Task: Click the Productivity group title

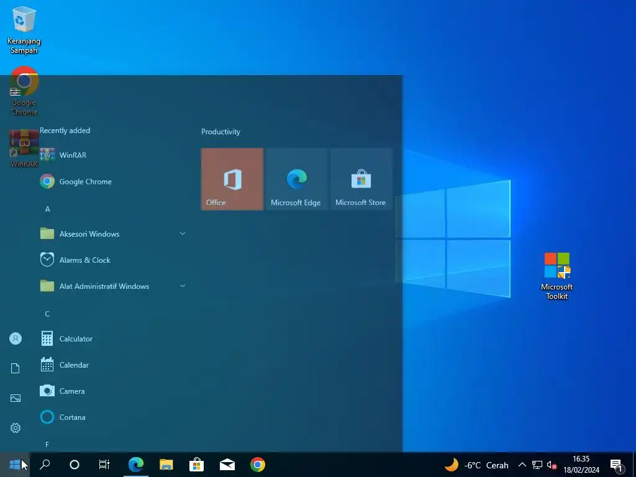Action: [x=220, y=132]
